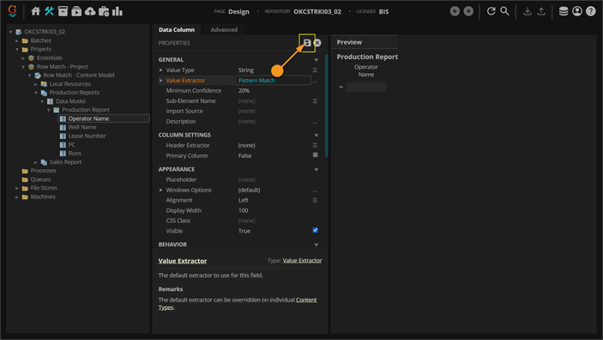The height and width of the screenshot is (340, 603).
Task: Click the Value Extractor type link
Action: point(302,260)
